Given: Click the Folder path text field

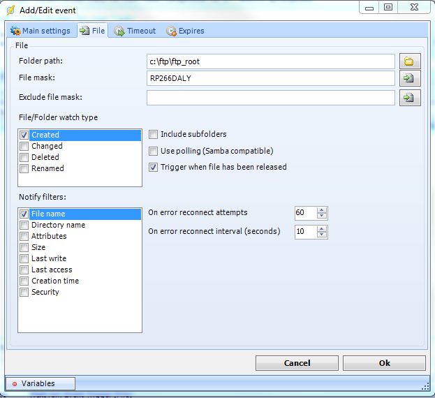Looking at the screenshot, I should [270, 61].
